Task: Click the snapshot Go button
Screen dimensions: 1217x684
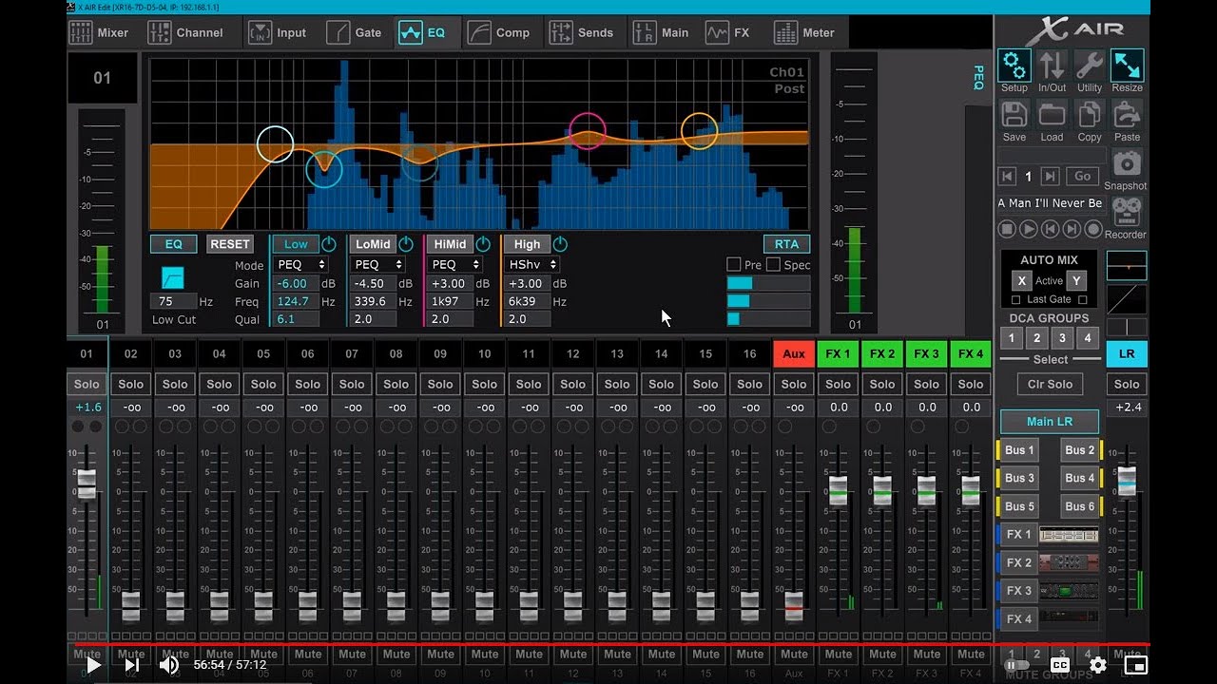Action: point(1082,177)
